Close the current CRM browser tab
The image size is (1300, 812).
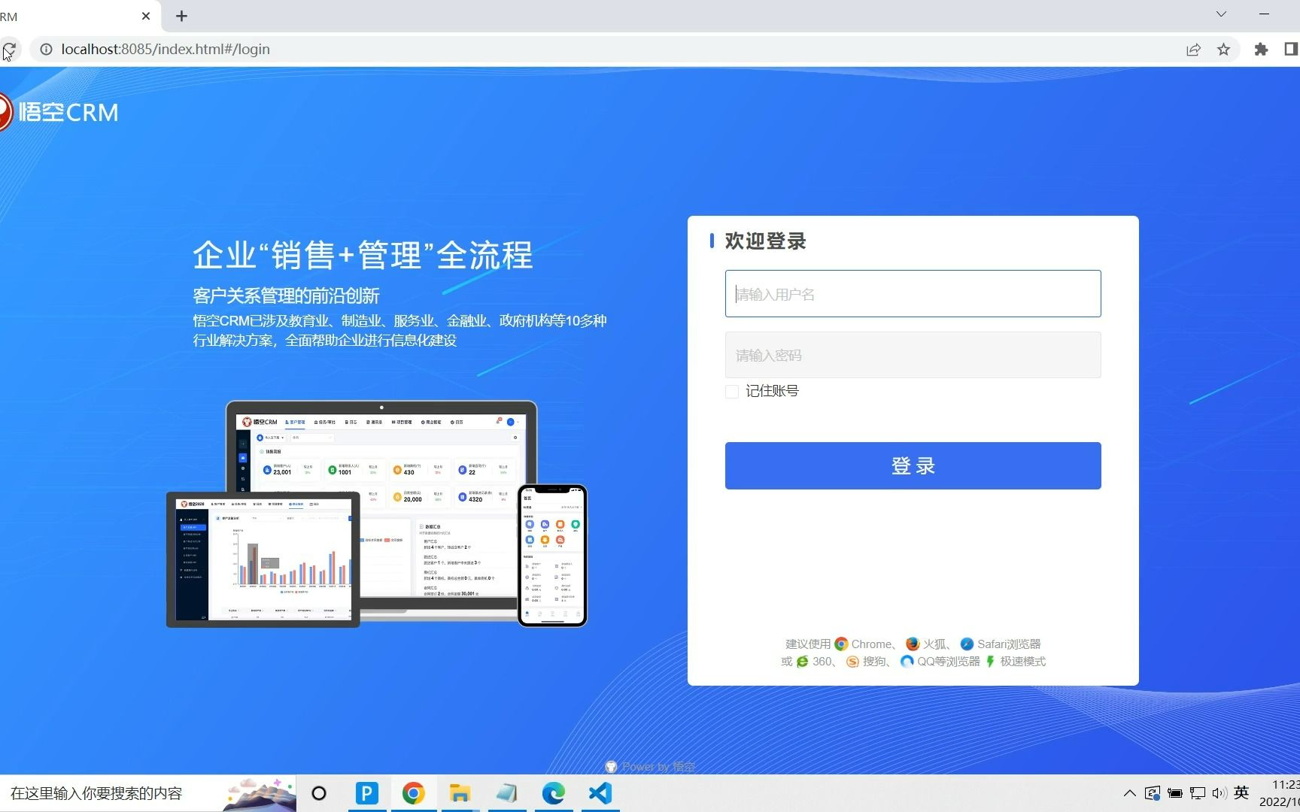click(x=146, y=16)
